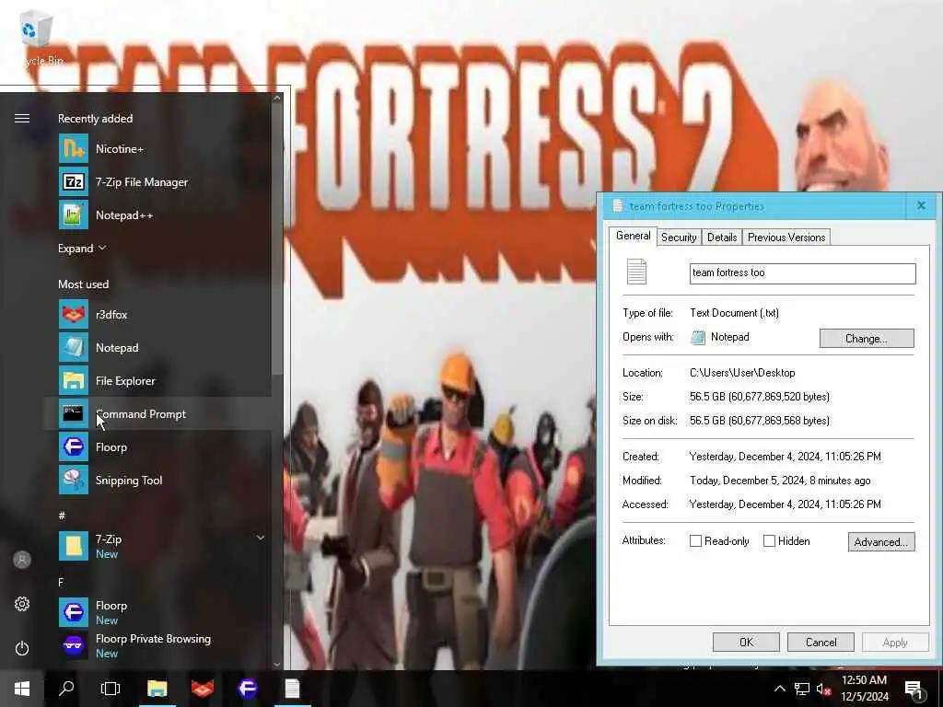Image resolution: width=943 pixels, height=707 pixels.
Task: Expand the Recently added list
Action: pyautogui.click(x=82, y=249)
